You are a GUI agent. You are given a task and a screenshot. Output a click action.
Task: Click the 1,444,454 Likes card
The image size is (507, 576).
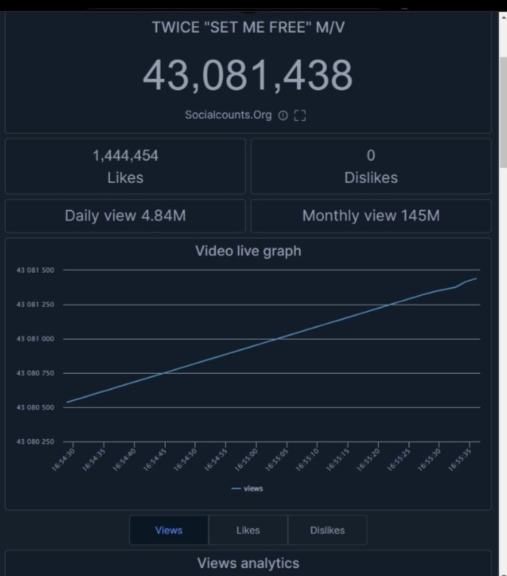click(x=125, y=167)
